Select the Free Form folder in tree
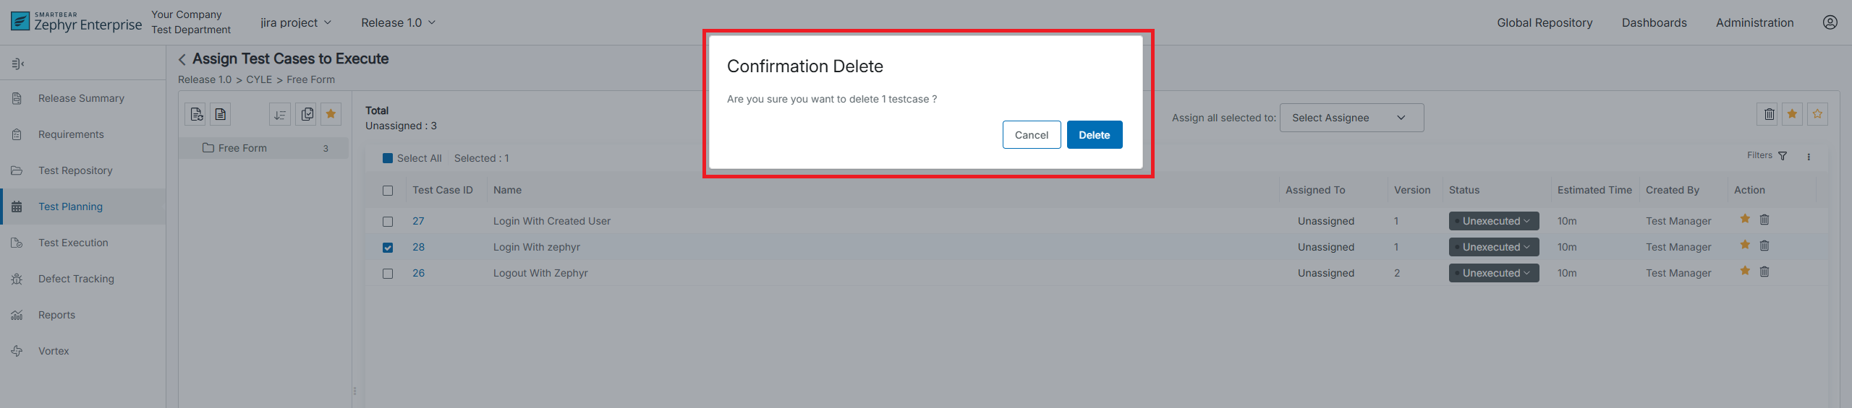Viewport: 1852px width, 408px height. point(242,148)
